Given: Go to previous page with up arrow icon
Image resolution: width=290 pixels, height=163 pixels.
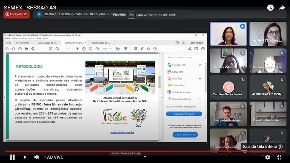Looking at the screenshot, I should pyautogui.click(x=50, y=49).
